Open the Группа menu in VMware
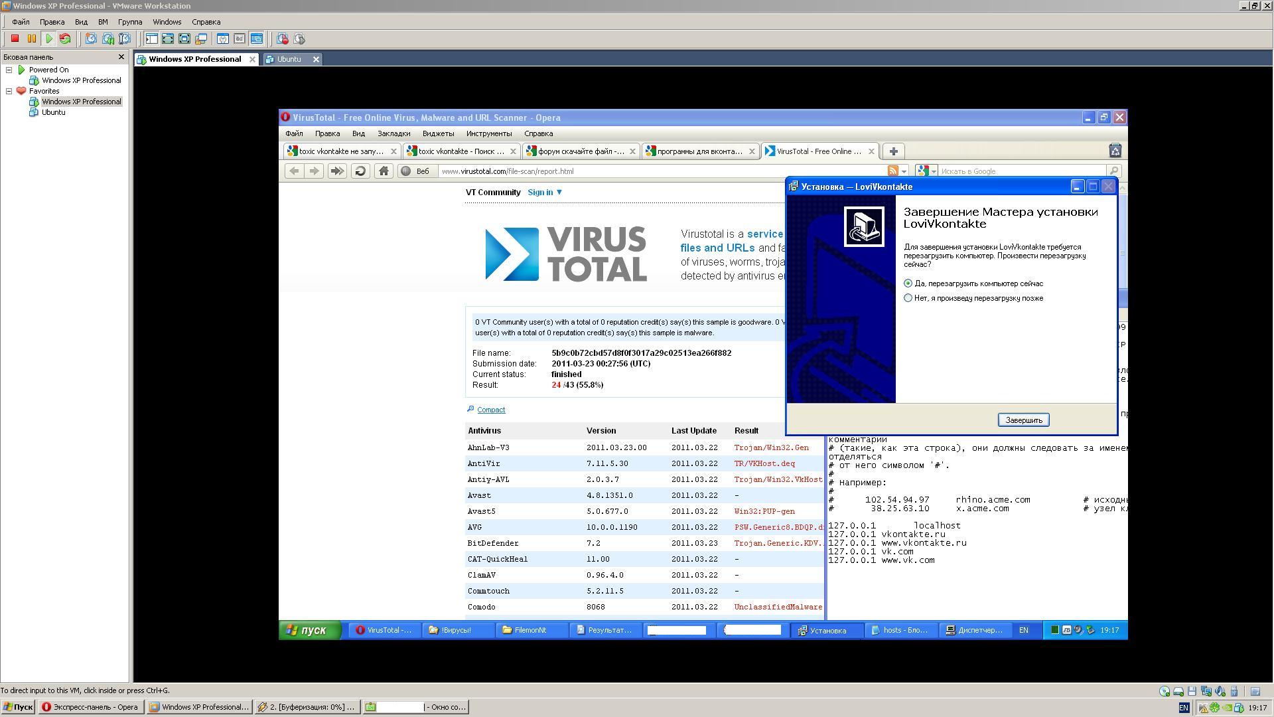The width and height of the screenshot is (1274, 717). click(x=130, y=22)
